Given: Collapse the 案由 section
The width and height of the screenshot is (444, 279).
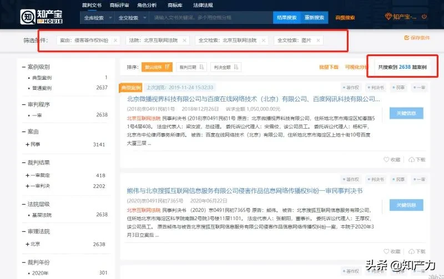Looking at the screenshot, I should point(24,132).
